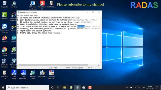
Task: Launch Camtasia 9 from desktop
Action: (x=5, y=16)
